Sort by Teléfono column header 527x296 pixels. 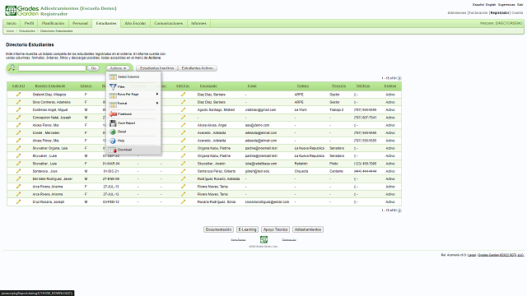[x=363, y=86]
